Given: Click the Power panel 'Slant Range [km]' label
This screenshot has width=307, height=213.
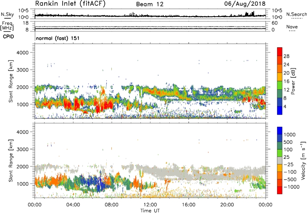Looking at the screenshot, I should pyautogui.click(x=11, y=81).
